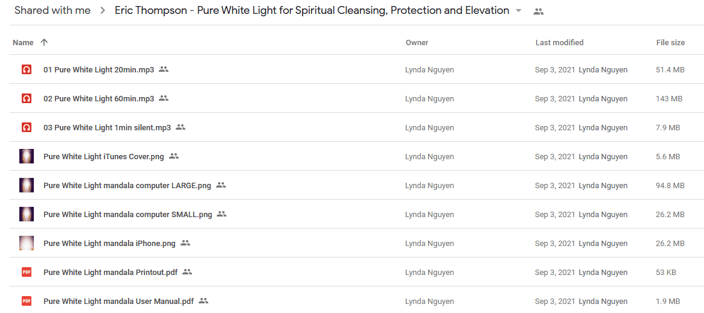Sort by Last modified column header
704x313 pixels.
[560, 43]
